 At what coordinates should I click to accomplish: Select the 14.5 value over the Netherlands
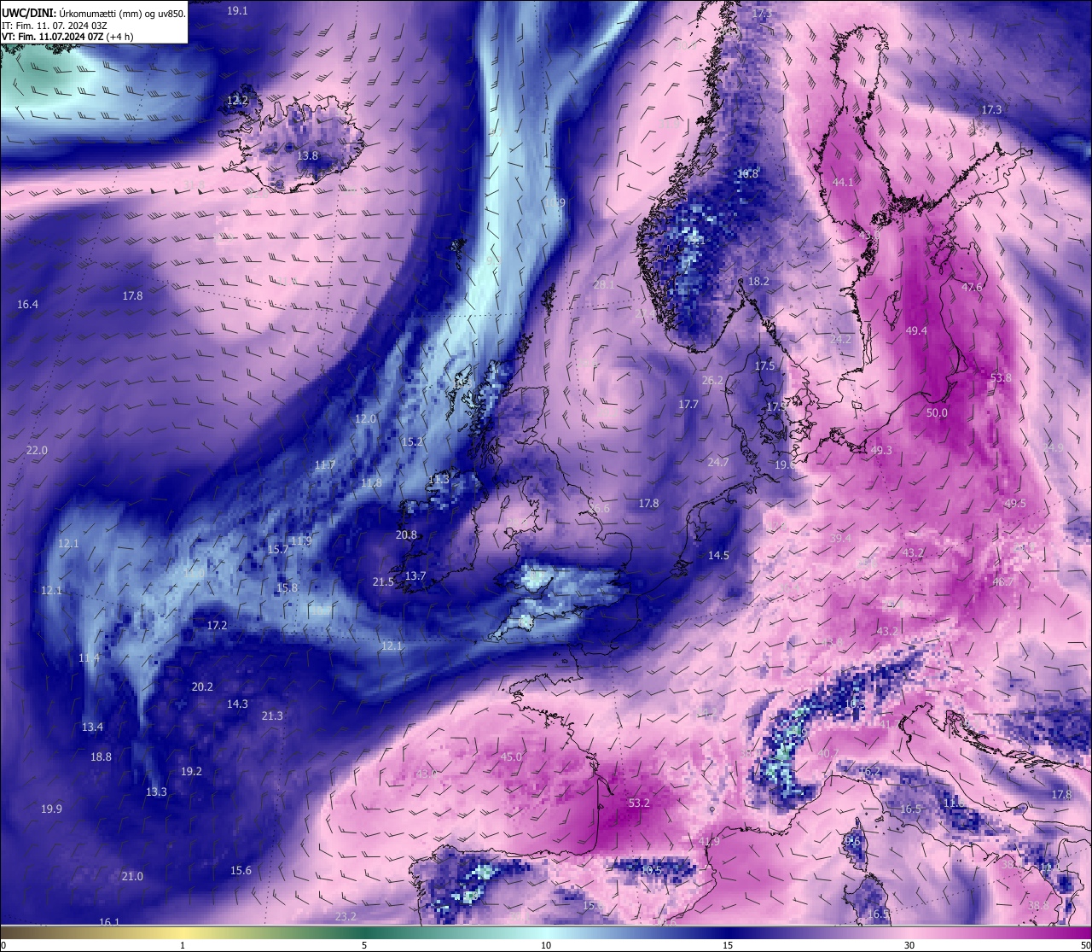[718, 556]
